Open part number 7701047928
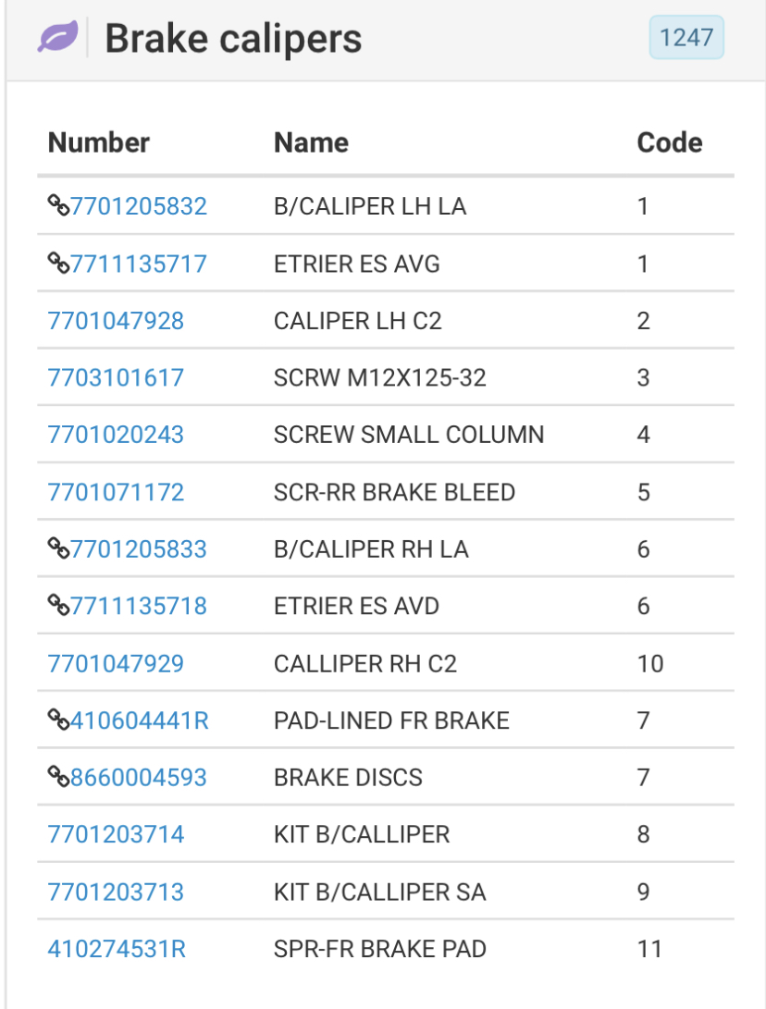The image size is (766, 1009). (116, 321)
